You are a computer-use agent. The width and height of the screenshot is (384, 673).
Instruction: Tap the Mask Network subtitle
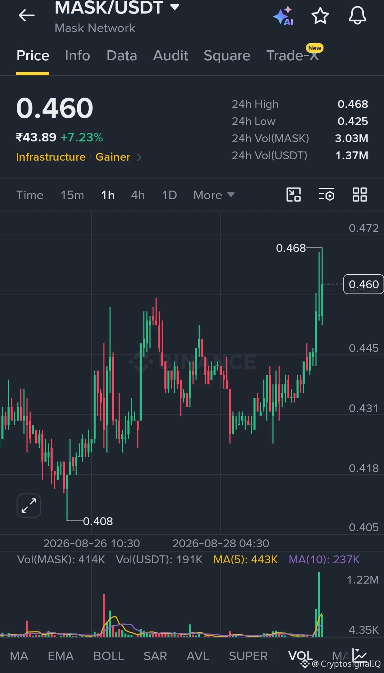95,28
